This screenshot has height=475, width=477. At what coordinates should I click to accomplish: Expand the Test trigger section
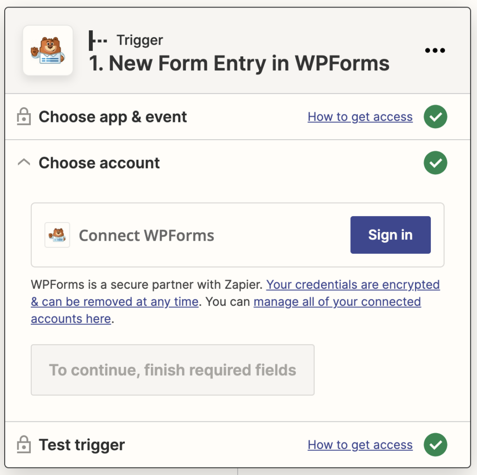point(82,445)
